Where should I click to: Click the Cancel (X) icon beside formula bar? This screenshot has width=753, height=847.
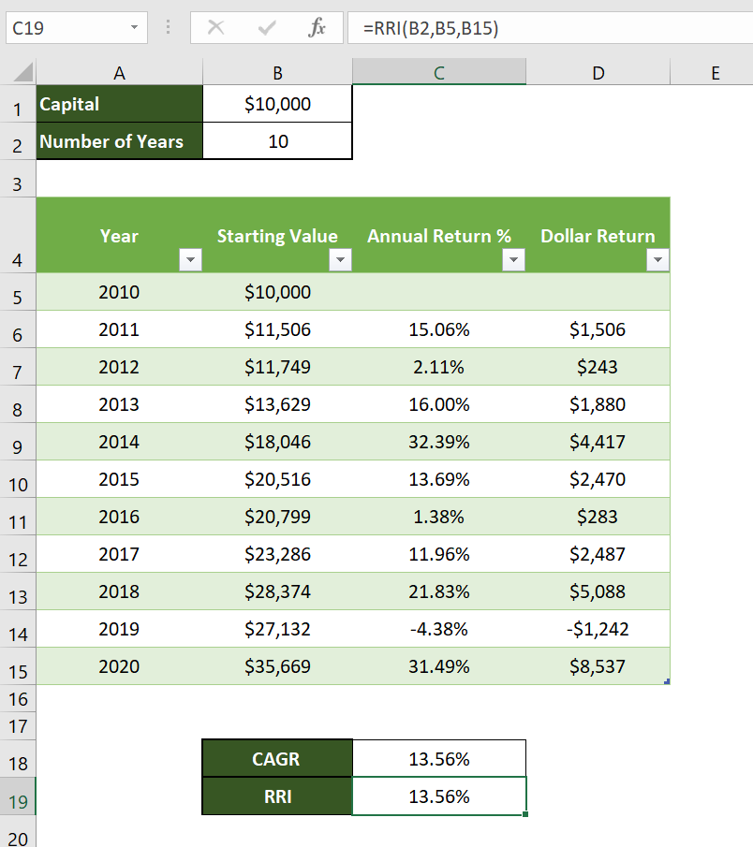point(214,27)
